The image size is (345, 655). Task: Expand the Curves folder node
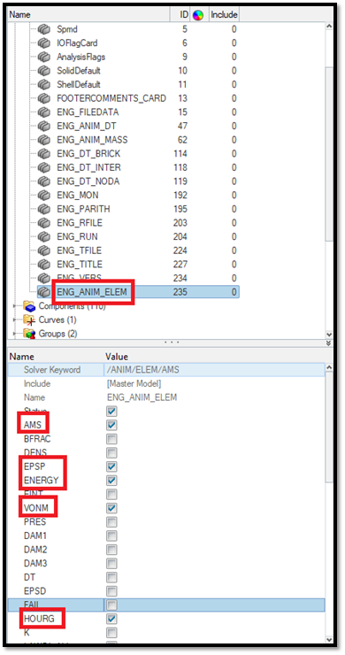point(16,320)
